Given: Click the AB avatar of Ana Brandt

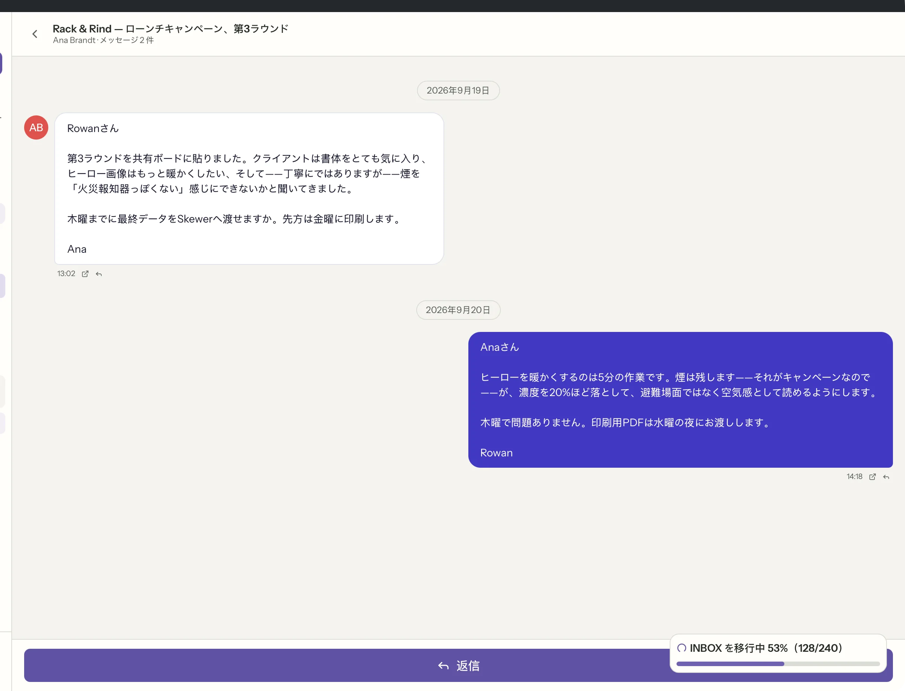Looking at the screenshot, I should click(36, 127).
